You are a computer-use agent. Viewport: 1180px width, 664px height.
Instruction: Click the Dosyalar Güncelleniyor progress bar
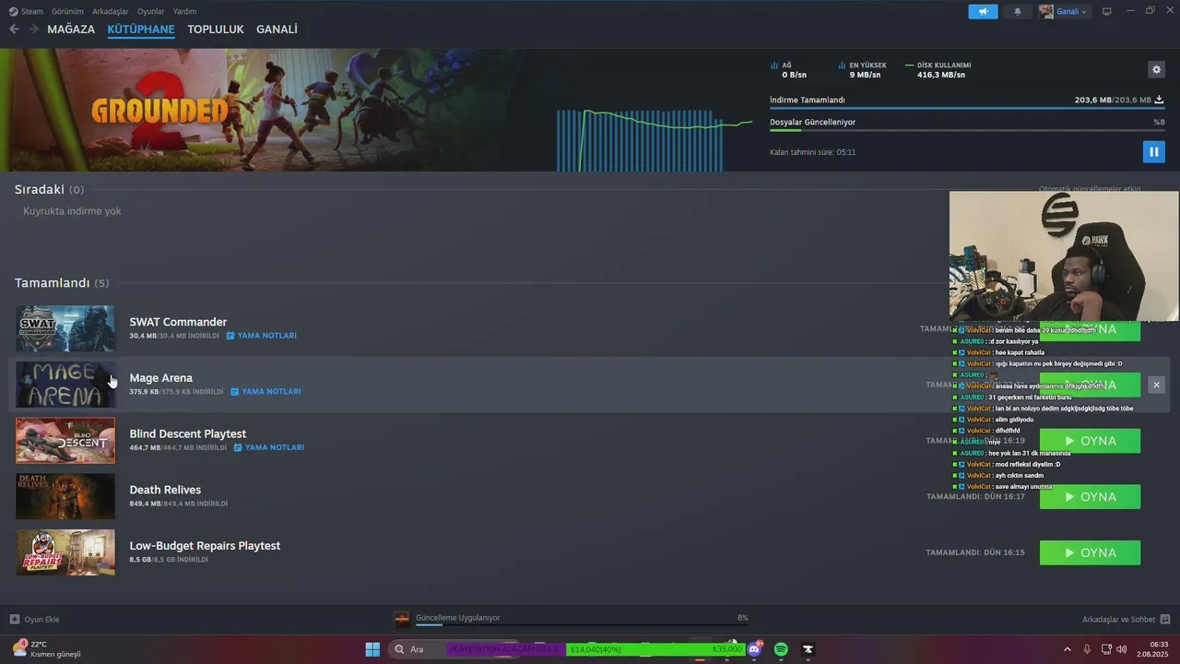967,130
